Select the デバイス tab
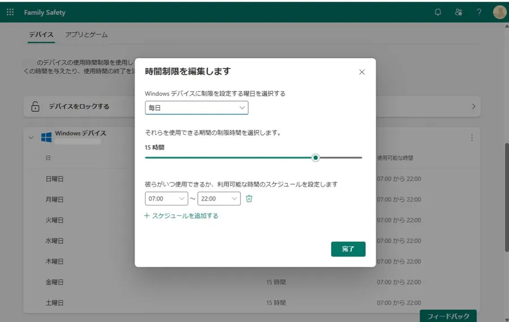509x322 pixels. [41, 34]
